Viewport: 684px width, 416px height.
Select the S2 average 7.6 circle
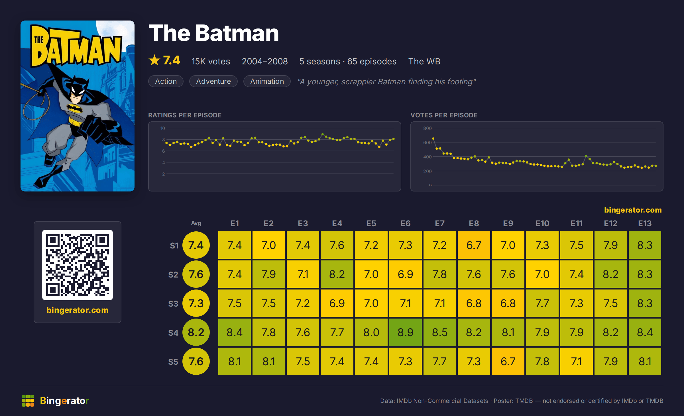[x=196, y=274]
